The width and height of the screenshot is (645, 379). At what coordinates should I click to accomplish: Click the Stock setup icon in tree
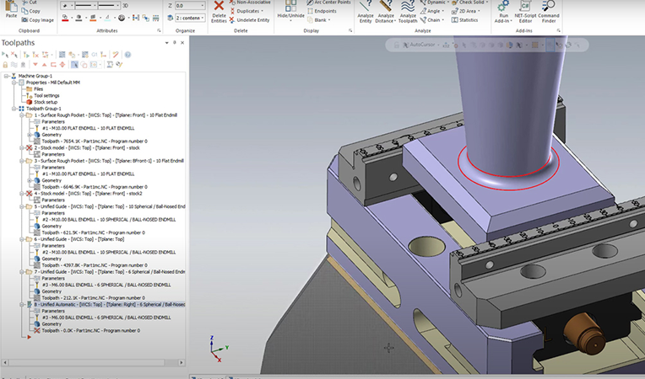(x=28, y=102)
